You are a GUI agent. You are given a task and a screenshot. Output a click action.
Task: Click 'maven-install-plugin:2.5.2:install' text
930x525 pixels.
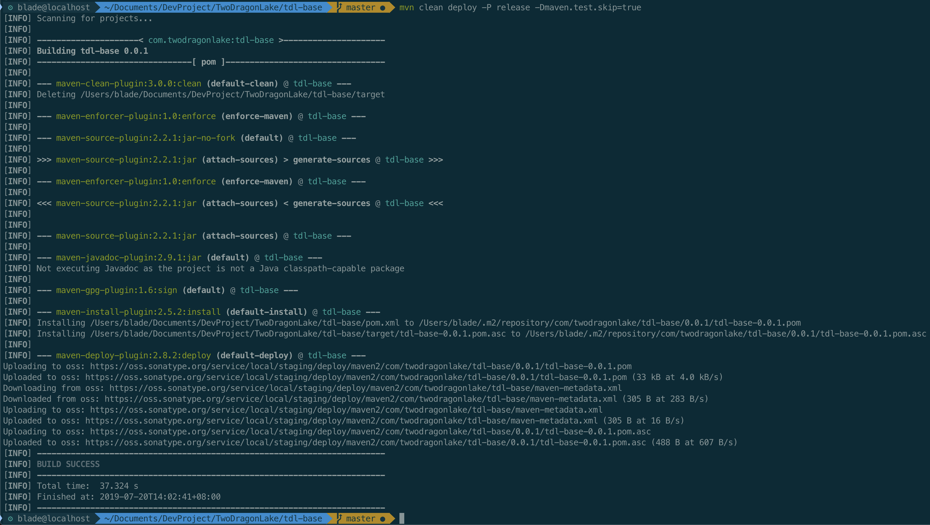pos(138,312)
